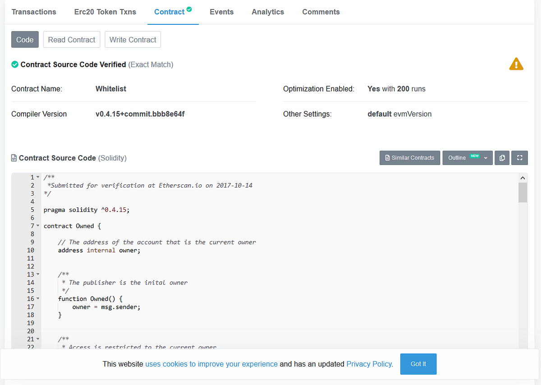This screenshot has width=541, height=385.
Task: Select the Contract tab
Action: tap(173, 12)
